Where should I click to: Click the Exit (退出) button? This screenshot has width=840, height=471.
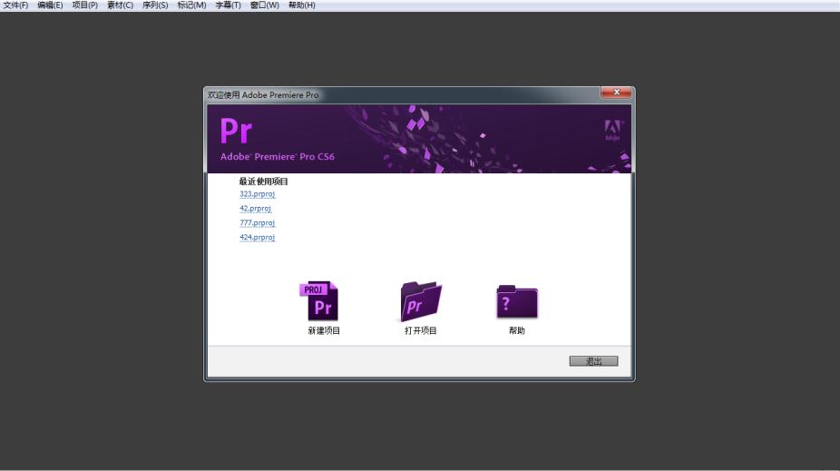(593, 361)
